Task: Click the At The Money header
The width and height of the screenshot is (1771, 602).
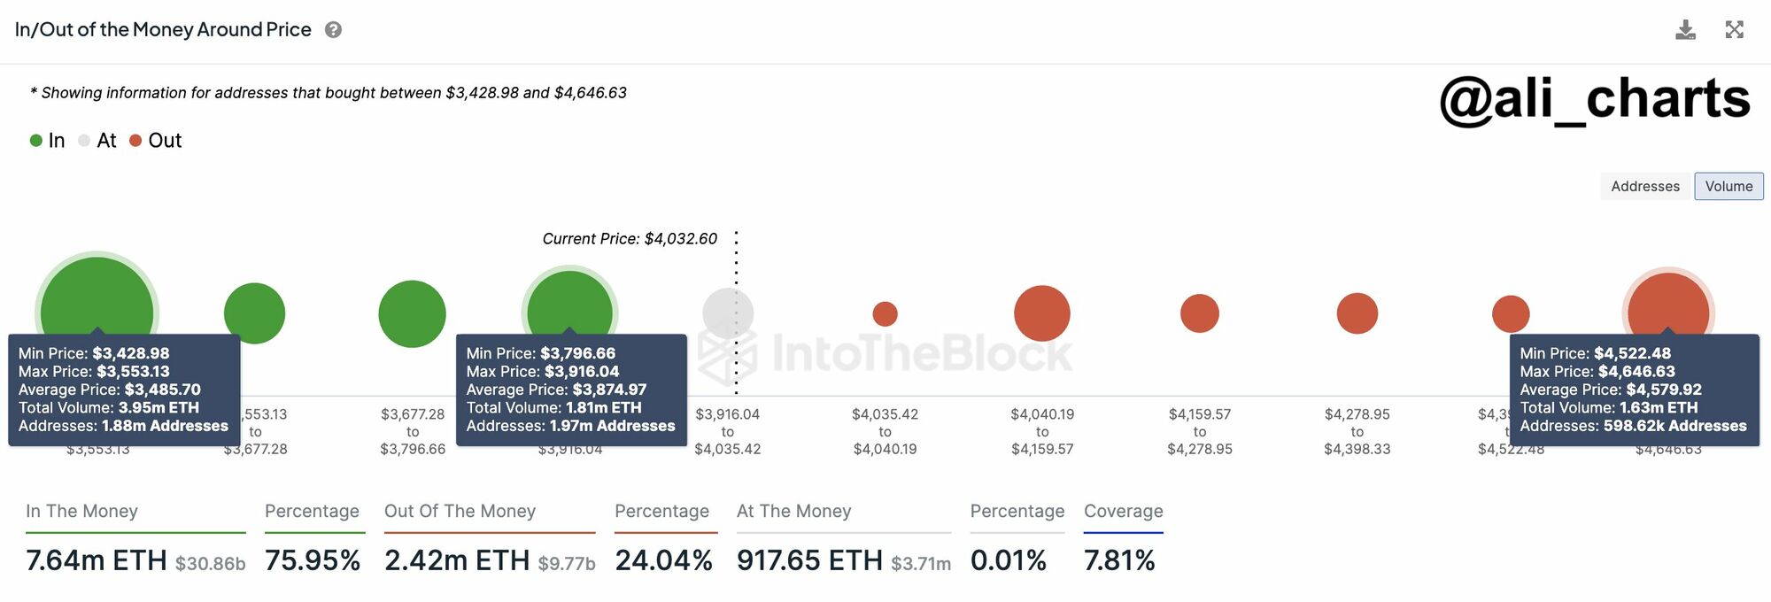Action: 793,511
